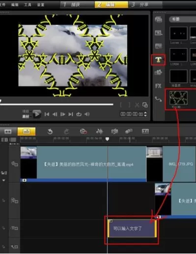
Task: Switch to step 3 Share tab
Action: 145,4
